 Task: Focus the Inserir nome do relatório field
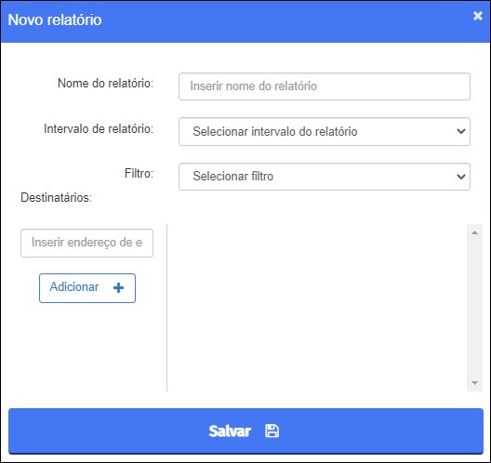tap(325, 86)
